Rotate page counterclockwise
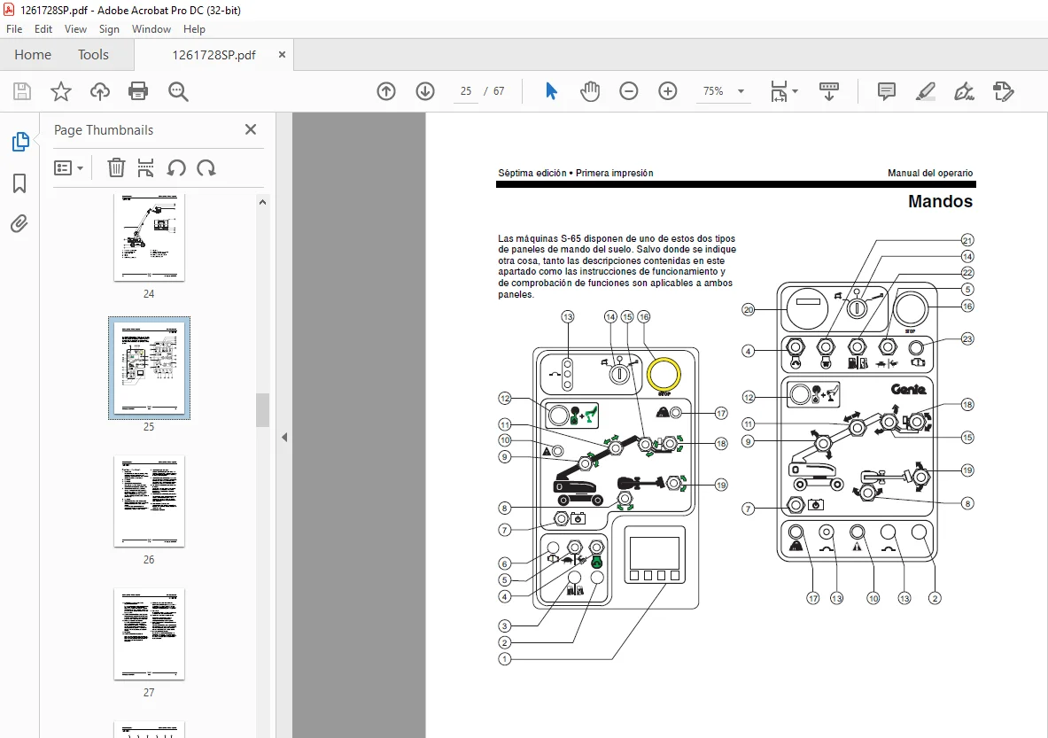The image size is (1048, 738). tap(176, 167)
